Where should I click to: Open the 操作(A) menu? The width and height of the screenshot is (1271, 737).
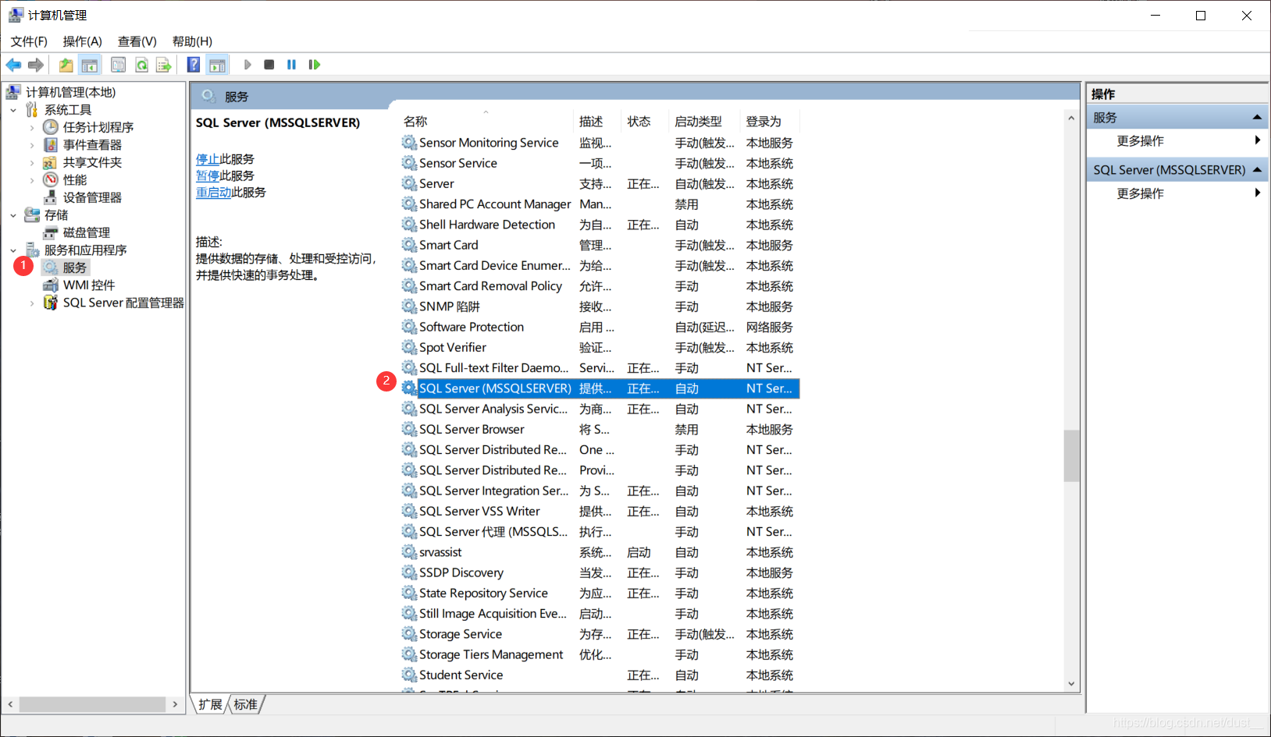coord(83,41)
